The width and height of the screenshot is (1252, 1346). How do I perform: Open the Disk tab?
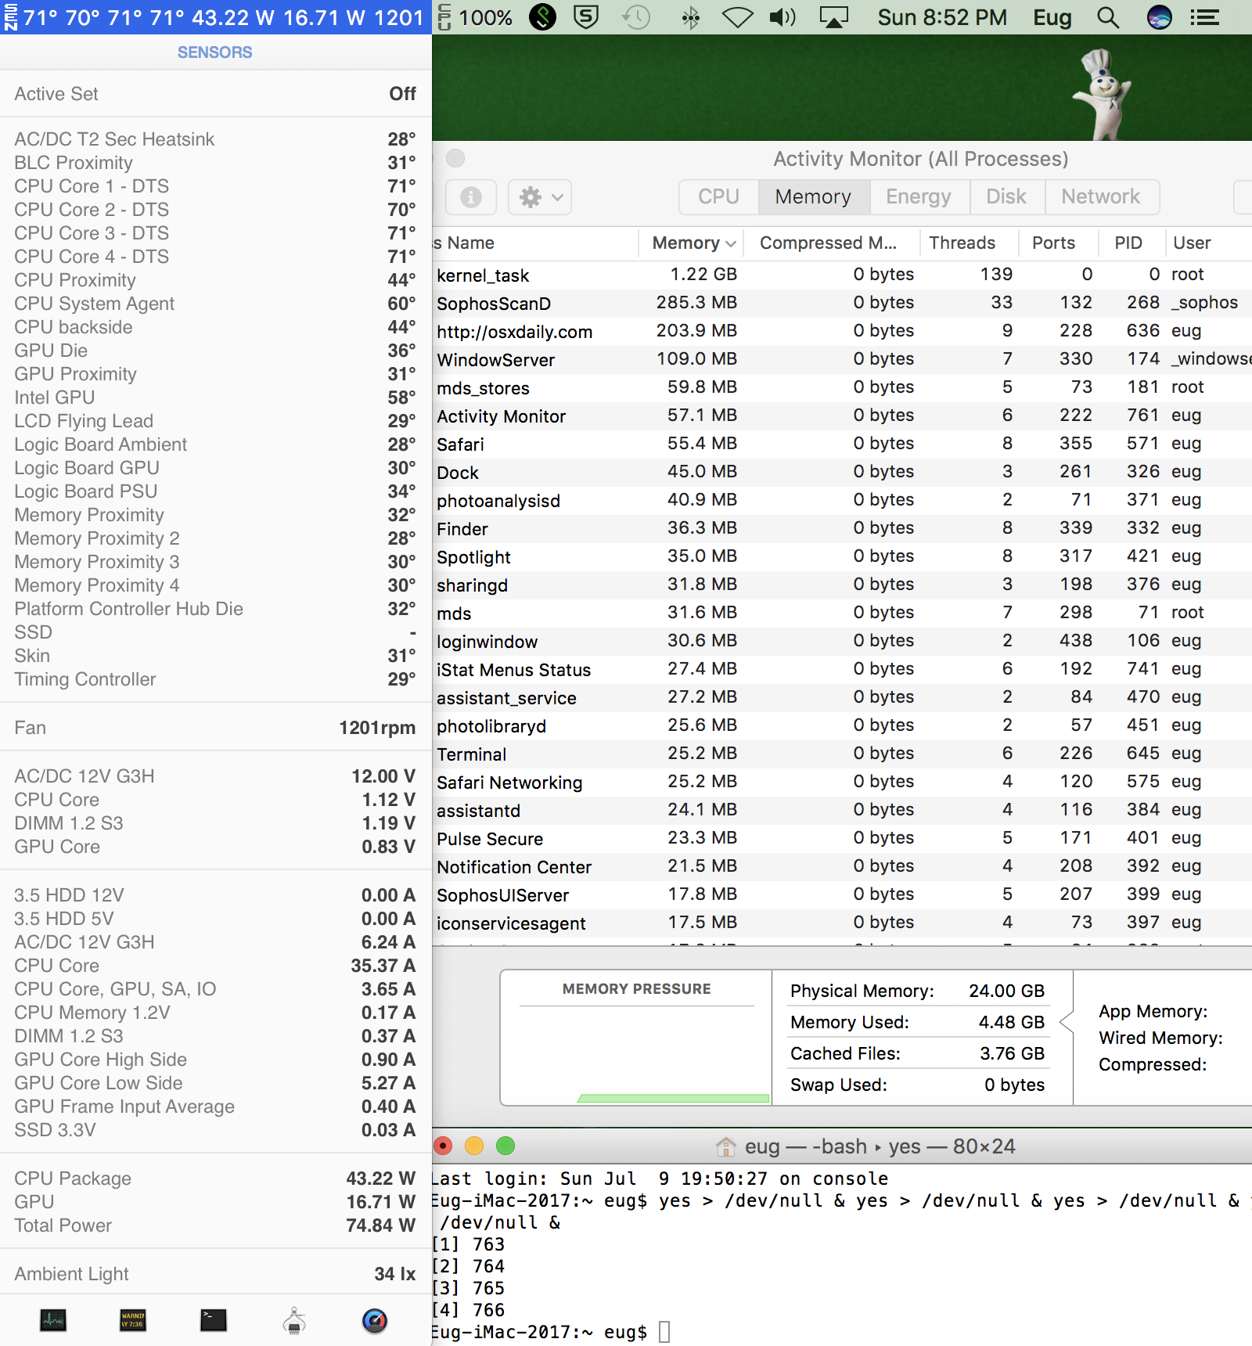(1006, 196)
